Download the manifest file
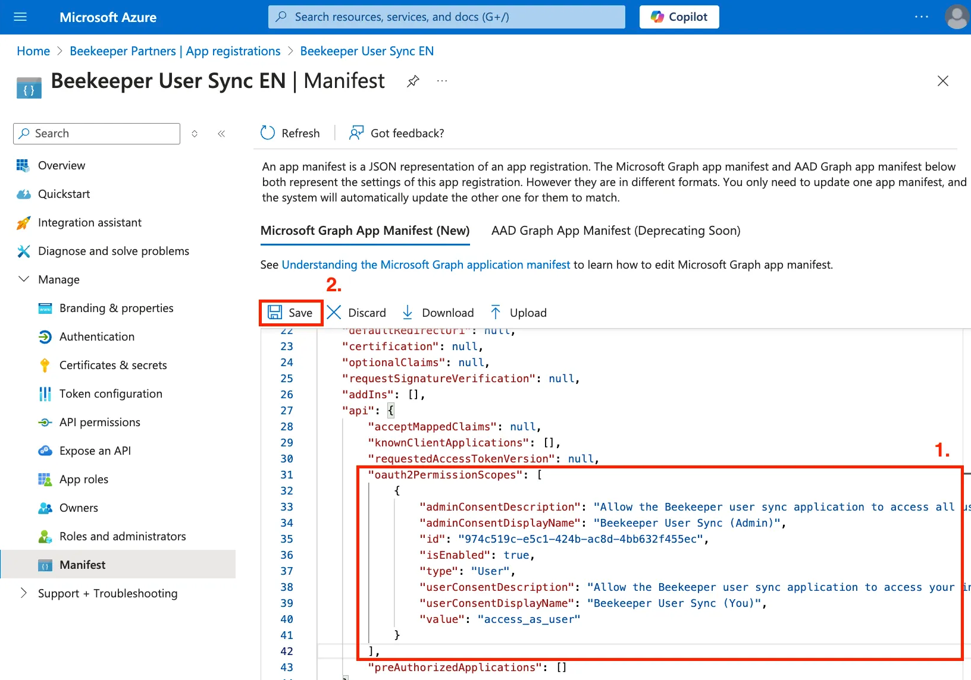The image size is (971, 680). pyautogui.click(x=438, y=313)
